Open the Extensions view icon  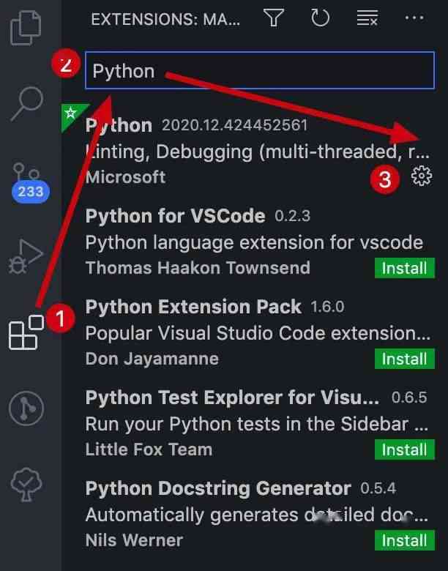pyautogui.click(x=26, y=332)
